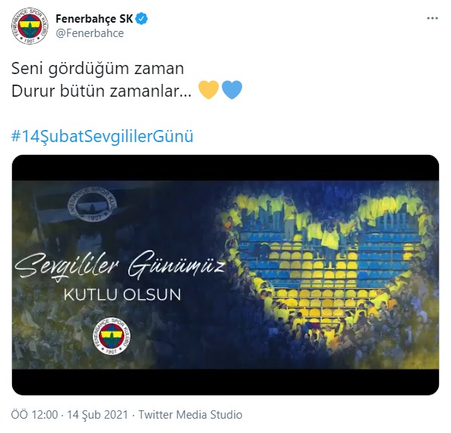Click the faded crest watermark in the video
Viewport: 451px width, 433px height.
tap(92, 204)
